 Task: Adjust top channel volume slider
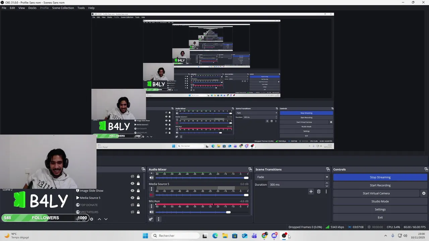tap(246, 178)
